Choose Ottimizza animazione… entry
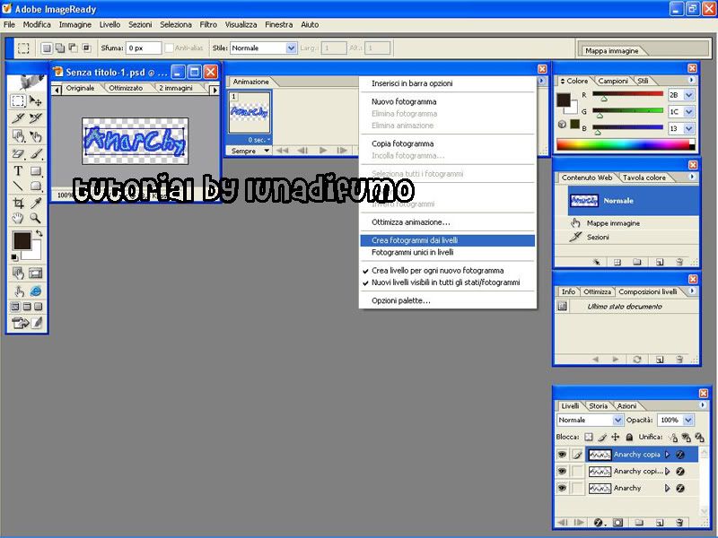This screenshot has width=718, height=538. point(447,222)
